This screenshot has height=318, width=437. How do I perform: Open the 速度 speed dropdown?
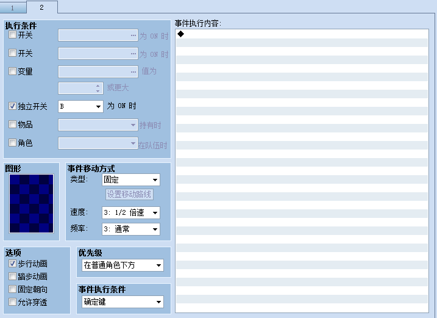coord(130,213)
